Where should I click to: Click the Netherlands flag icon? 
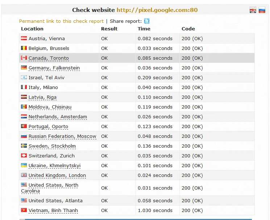(24, 117)
